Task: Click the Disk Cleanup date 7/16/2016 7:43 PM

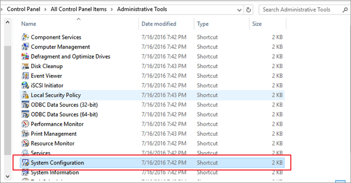Action: pos(164,66)
